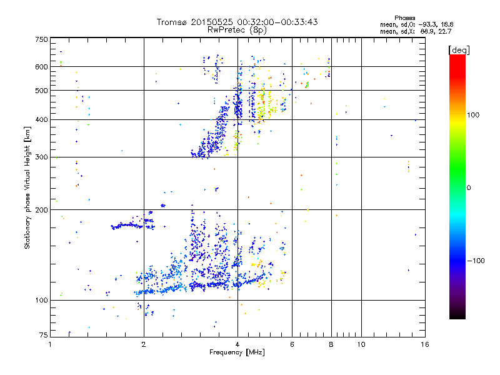Image resolution: width=500 pixels, height=375 pixels.
Task: Click the x-axis tick label '1'
Action: click(50, 344)
